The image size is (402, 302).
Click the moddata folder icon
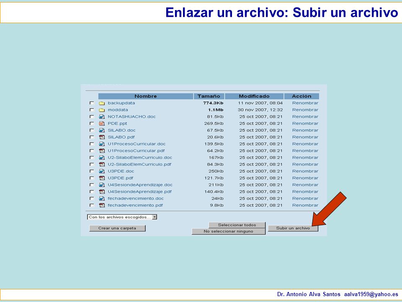pyautogui.click(x=102, y=110)
